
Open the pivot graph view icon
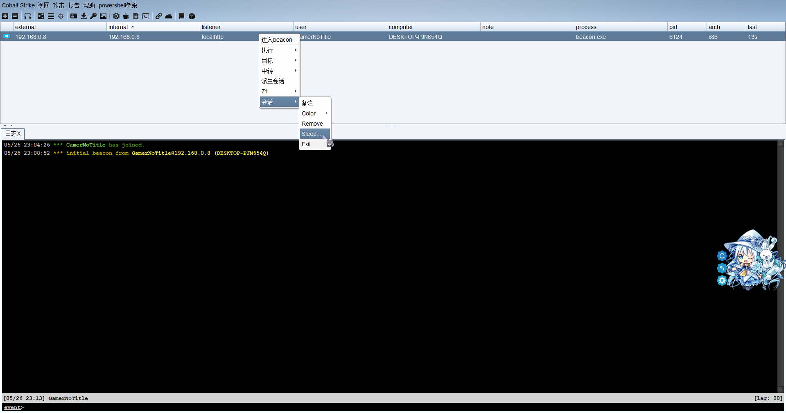tap(41, 16)
